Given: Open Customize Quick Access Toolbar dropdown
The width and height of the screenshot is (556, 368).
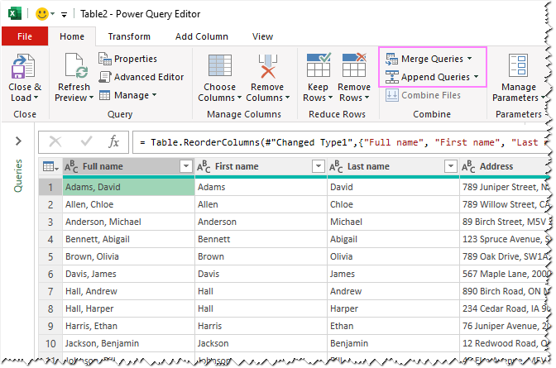Looking at the screenshot, I should coord(65,15).
